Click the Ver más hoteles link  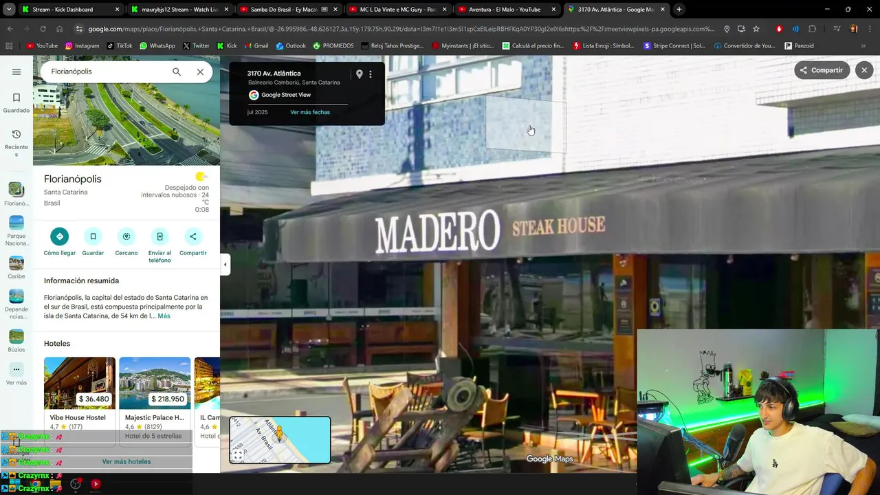coord(126,462)
